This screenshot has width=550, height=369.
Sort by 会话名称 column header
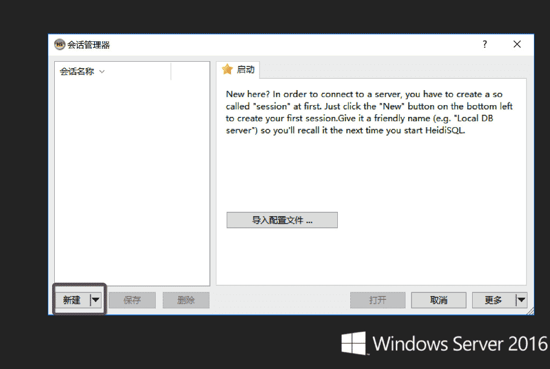pyautogui.click(x=113, y=71)
